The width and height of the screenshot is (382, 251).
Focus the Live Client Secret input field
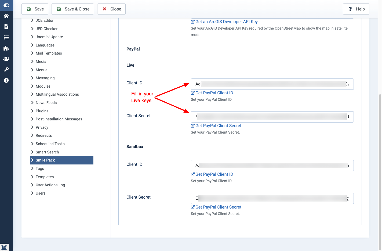point(272,117)
